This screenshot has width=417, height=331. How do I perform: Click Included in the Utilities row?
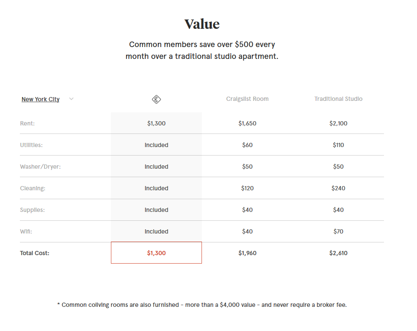(156, 145)
